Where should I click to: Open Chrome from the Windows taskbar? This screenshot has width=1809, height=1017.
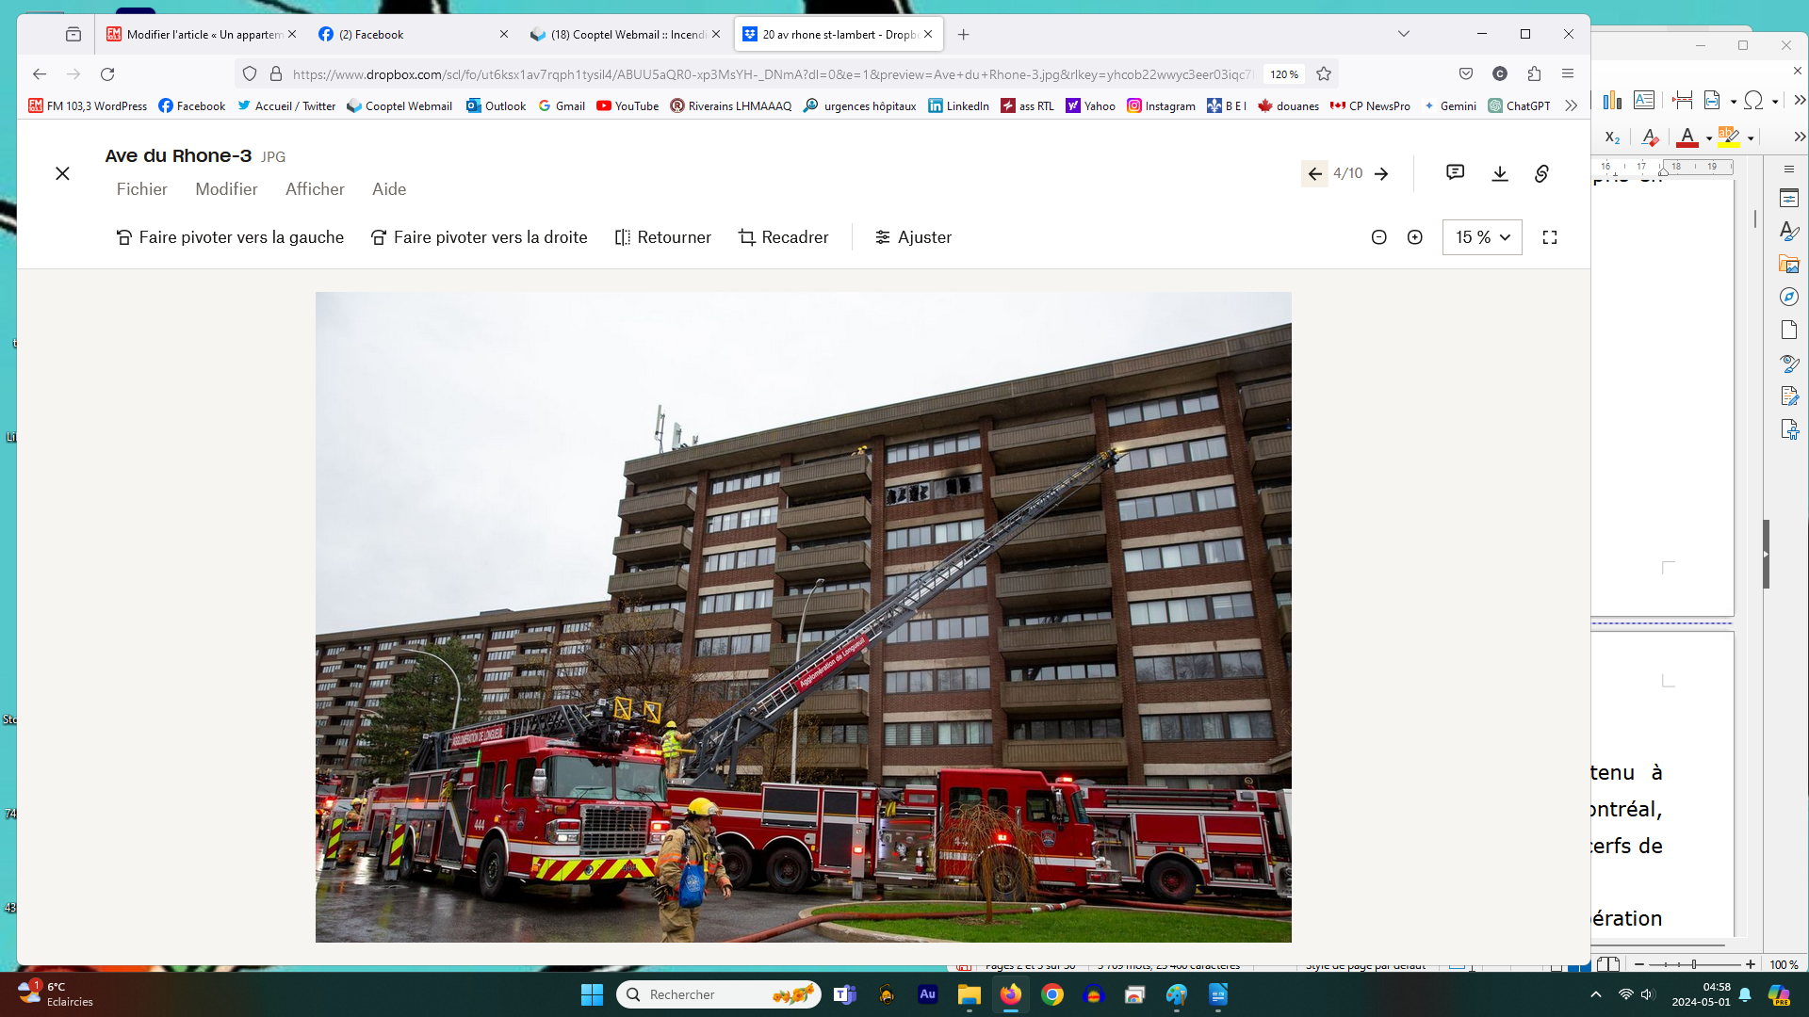coord(1052,994)
